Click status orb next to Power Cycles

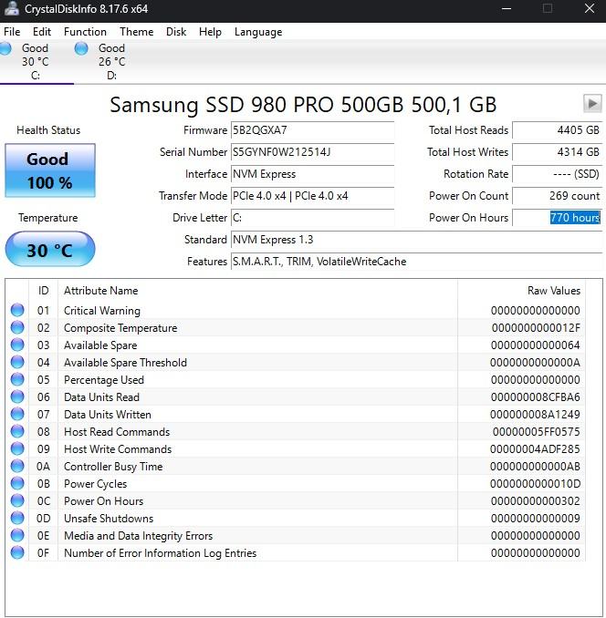(x=17, y=484)
